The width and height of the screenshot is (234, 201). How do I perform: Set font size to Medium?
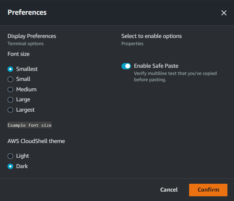point(10,89)
